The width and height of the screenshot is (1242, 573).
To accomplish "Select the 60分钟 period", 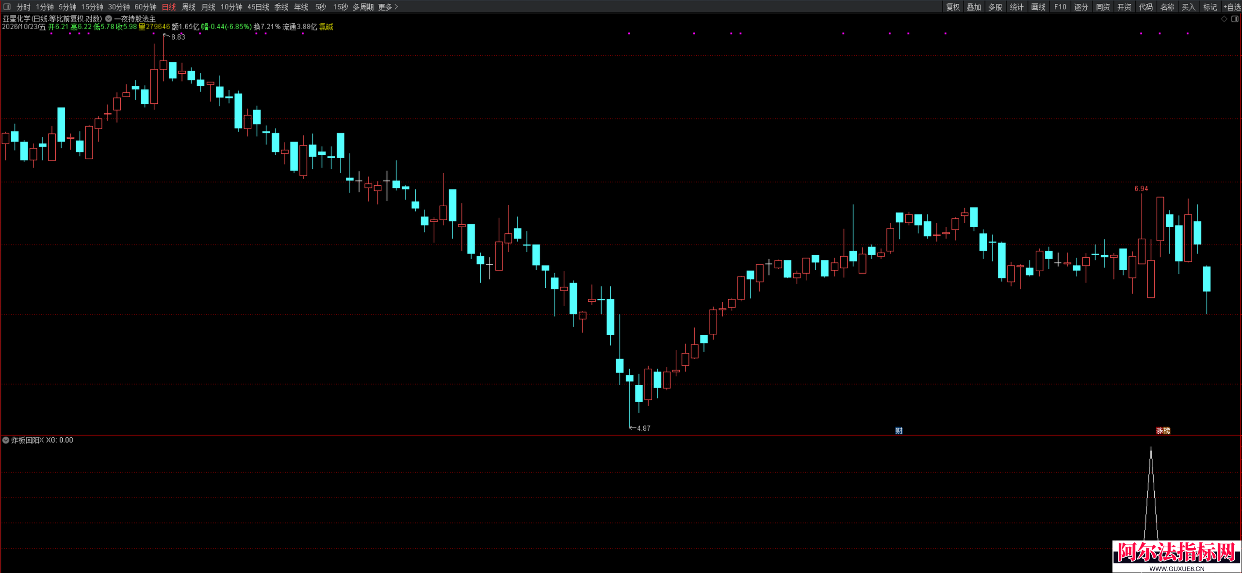I will pyautogui.click(x=146, y=7).
